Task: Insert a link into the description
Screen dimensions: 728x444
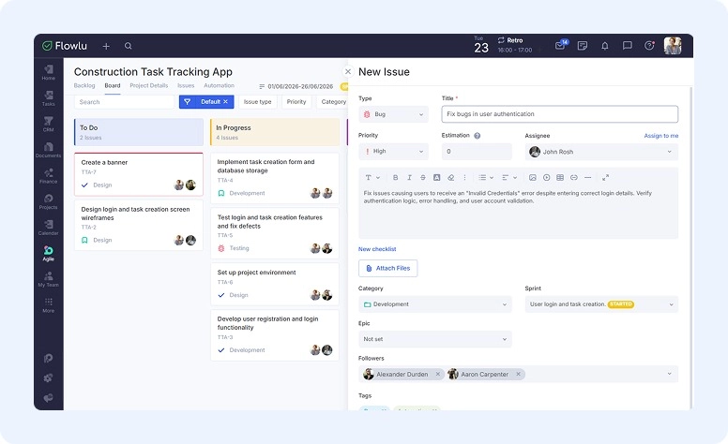Action: (x=574, y=178)
